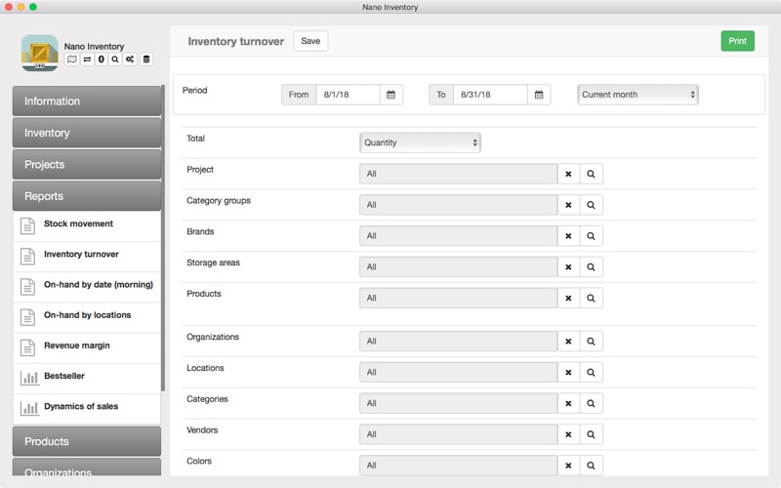Open the Stock movement report
781x488 pixels.
point(78,224)
